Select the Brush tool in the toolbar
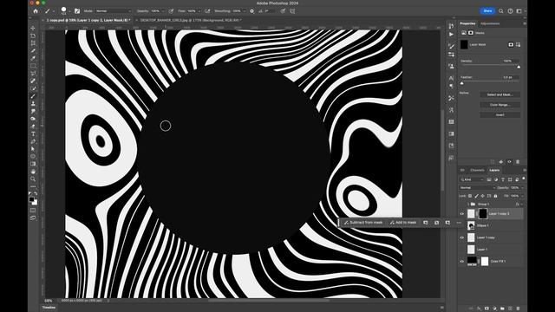555x312 pixels. pyautogui.click(x=33, y=96)
